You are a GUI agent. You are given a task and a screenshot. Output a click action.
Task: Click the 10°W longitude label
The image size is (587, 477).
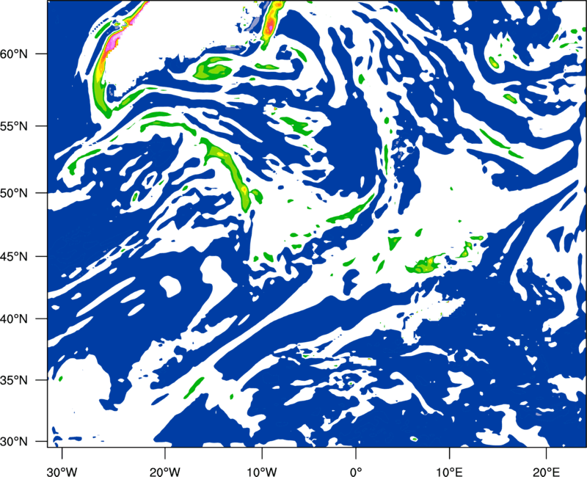tap(262, 471)
